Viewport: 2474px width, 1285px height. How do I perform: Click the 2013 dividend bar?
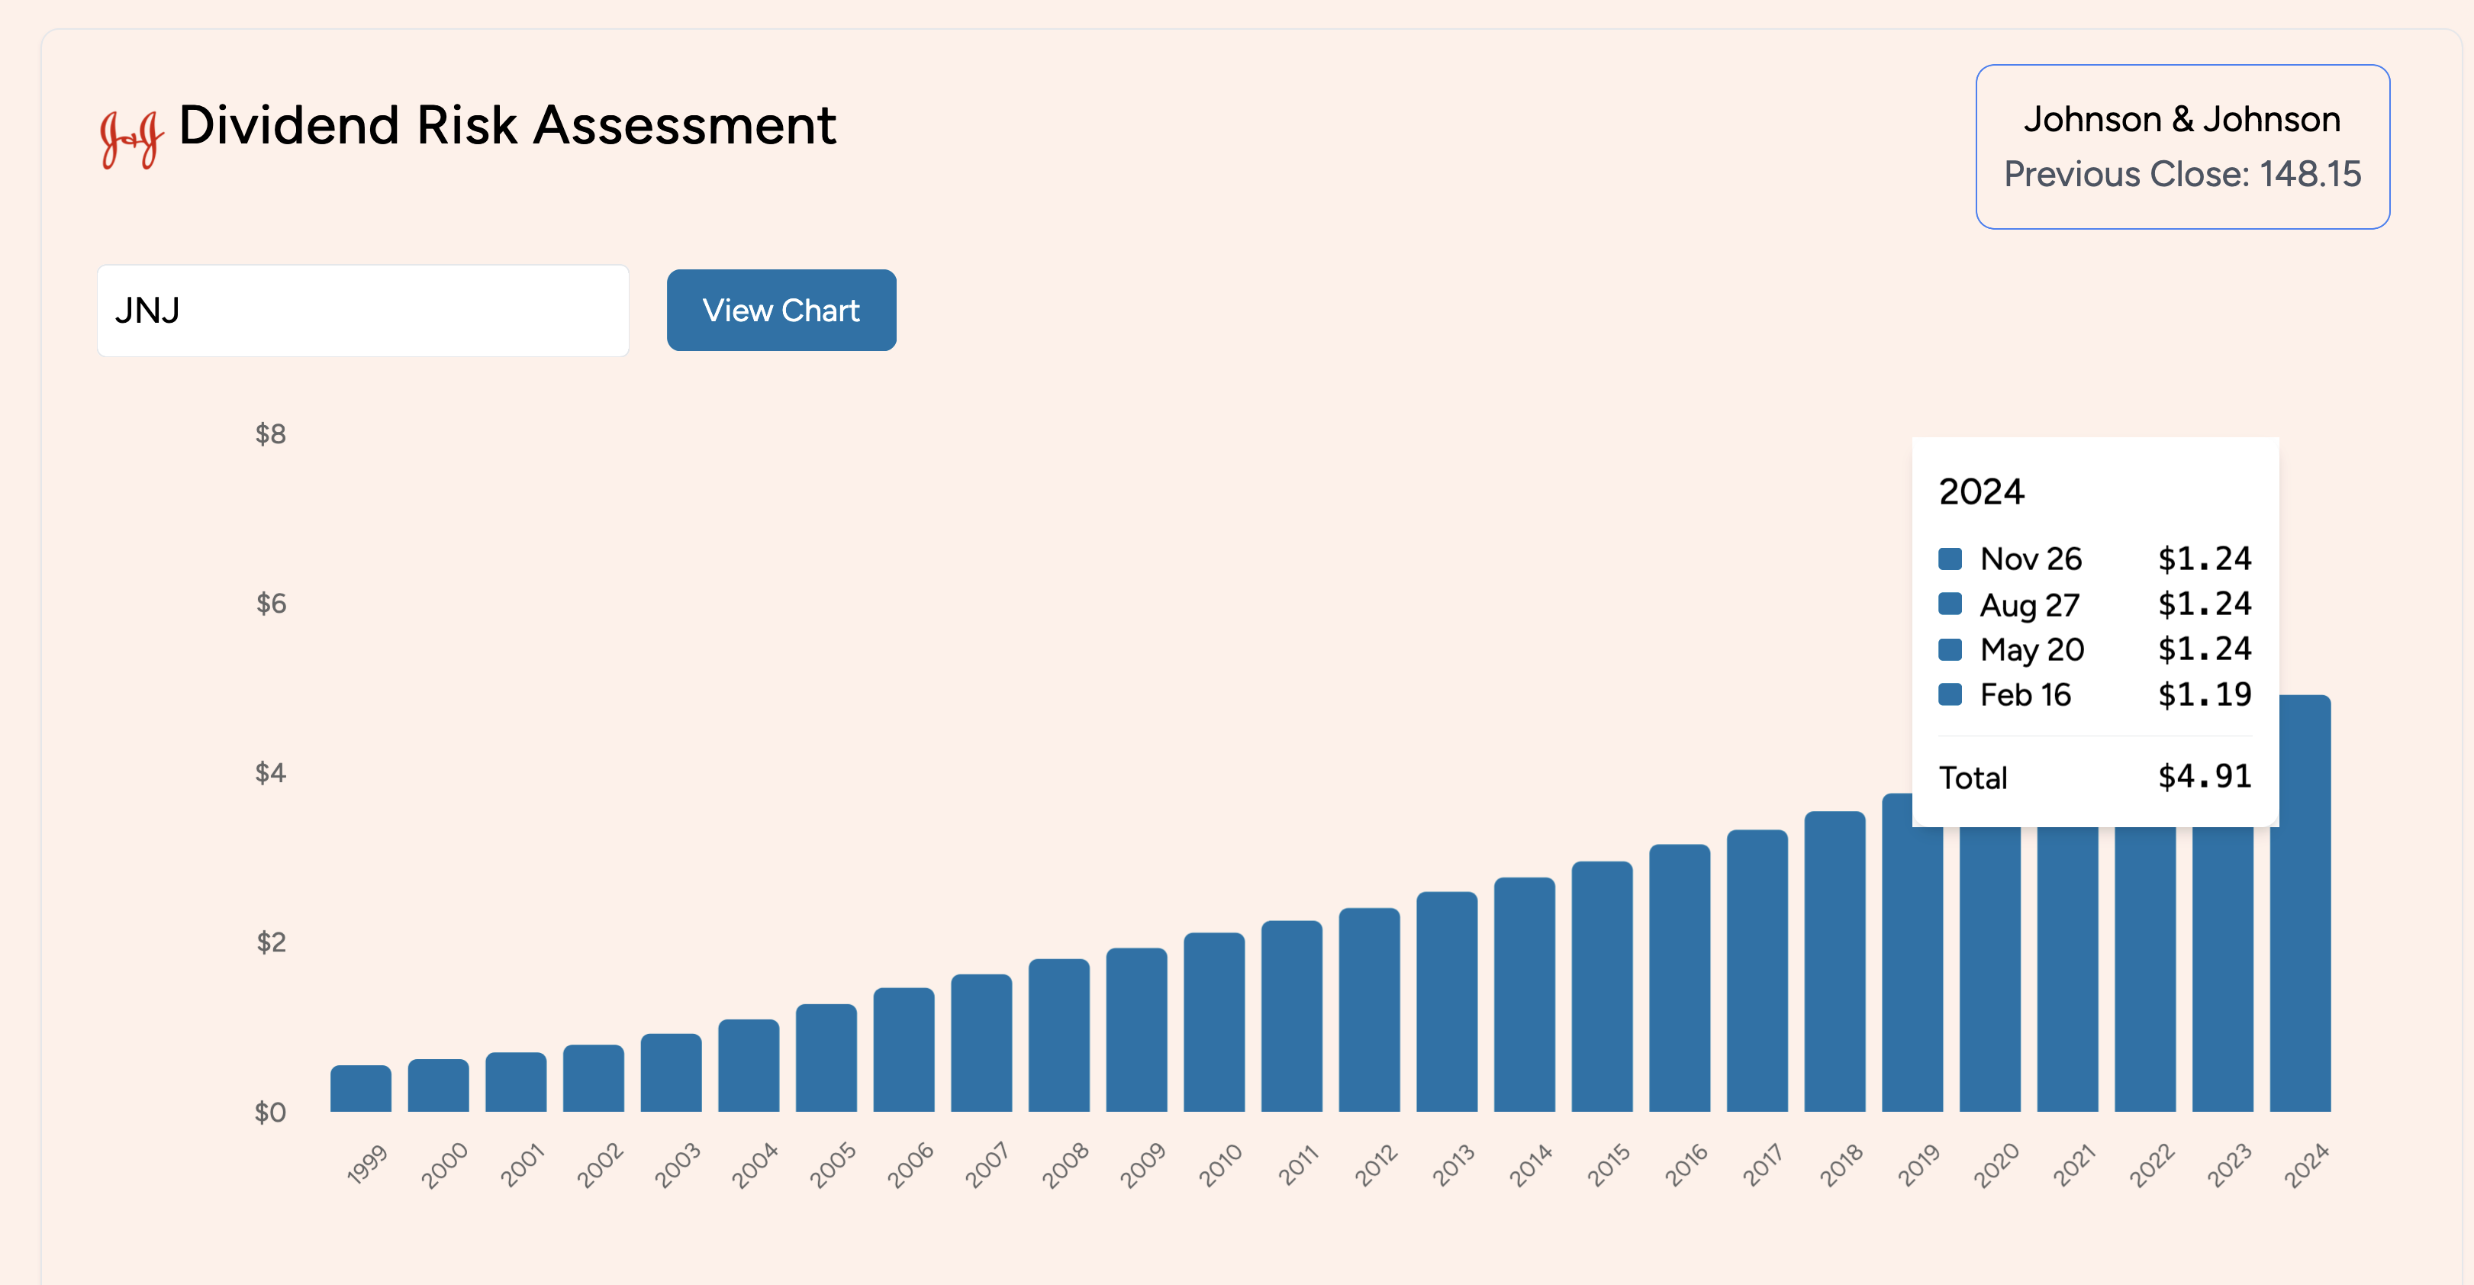(x=1446, y=1003)
